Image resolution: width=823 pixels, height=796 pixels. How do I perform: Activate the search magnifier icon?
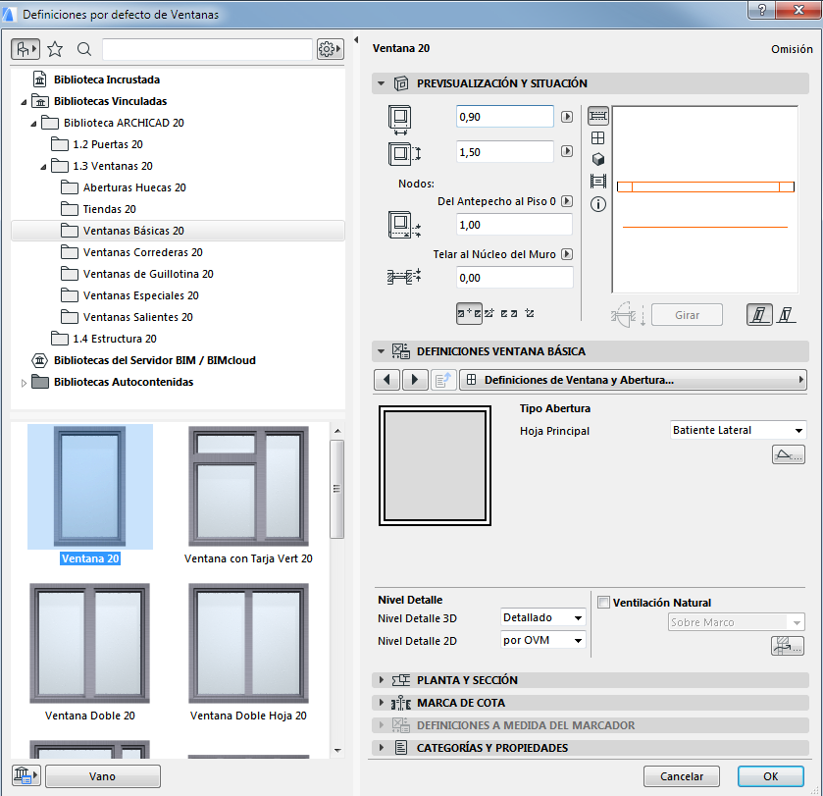point(83,48)
